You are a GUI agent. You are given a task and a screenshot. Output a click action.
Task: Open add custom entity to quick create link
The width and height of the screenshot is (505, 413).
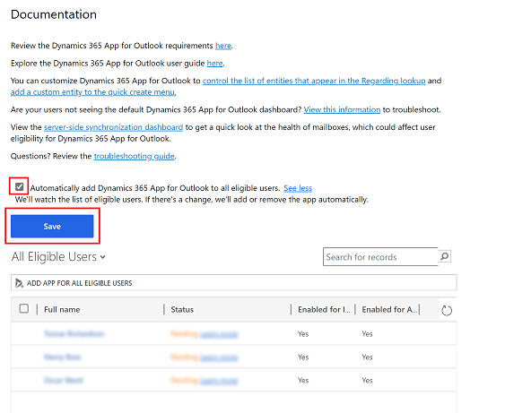[93, 92]
